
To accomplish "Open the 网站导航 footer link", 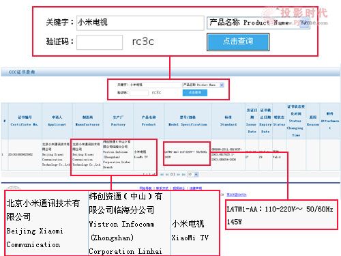I will 145,188.
